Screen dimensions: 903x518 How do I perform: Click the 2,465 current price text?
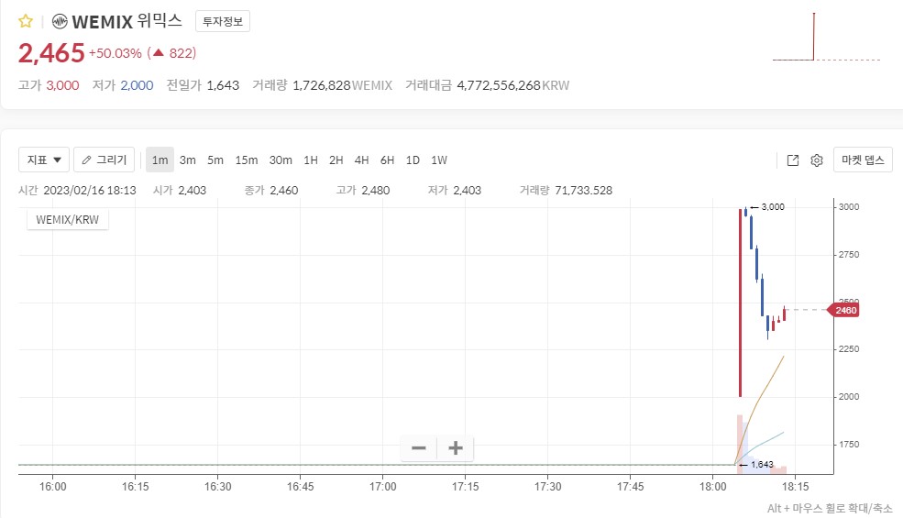[x=52, y=53]
